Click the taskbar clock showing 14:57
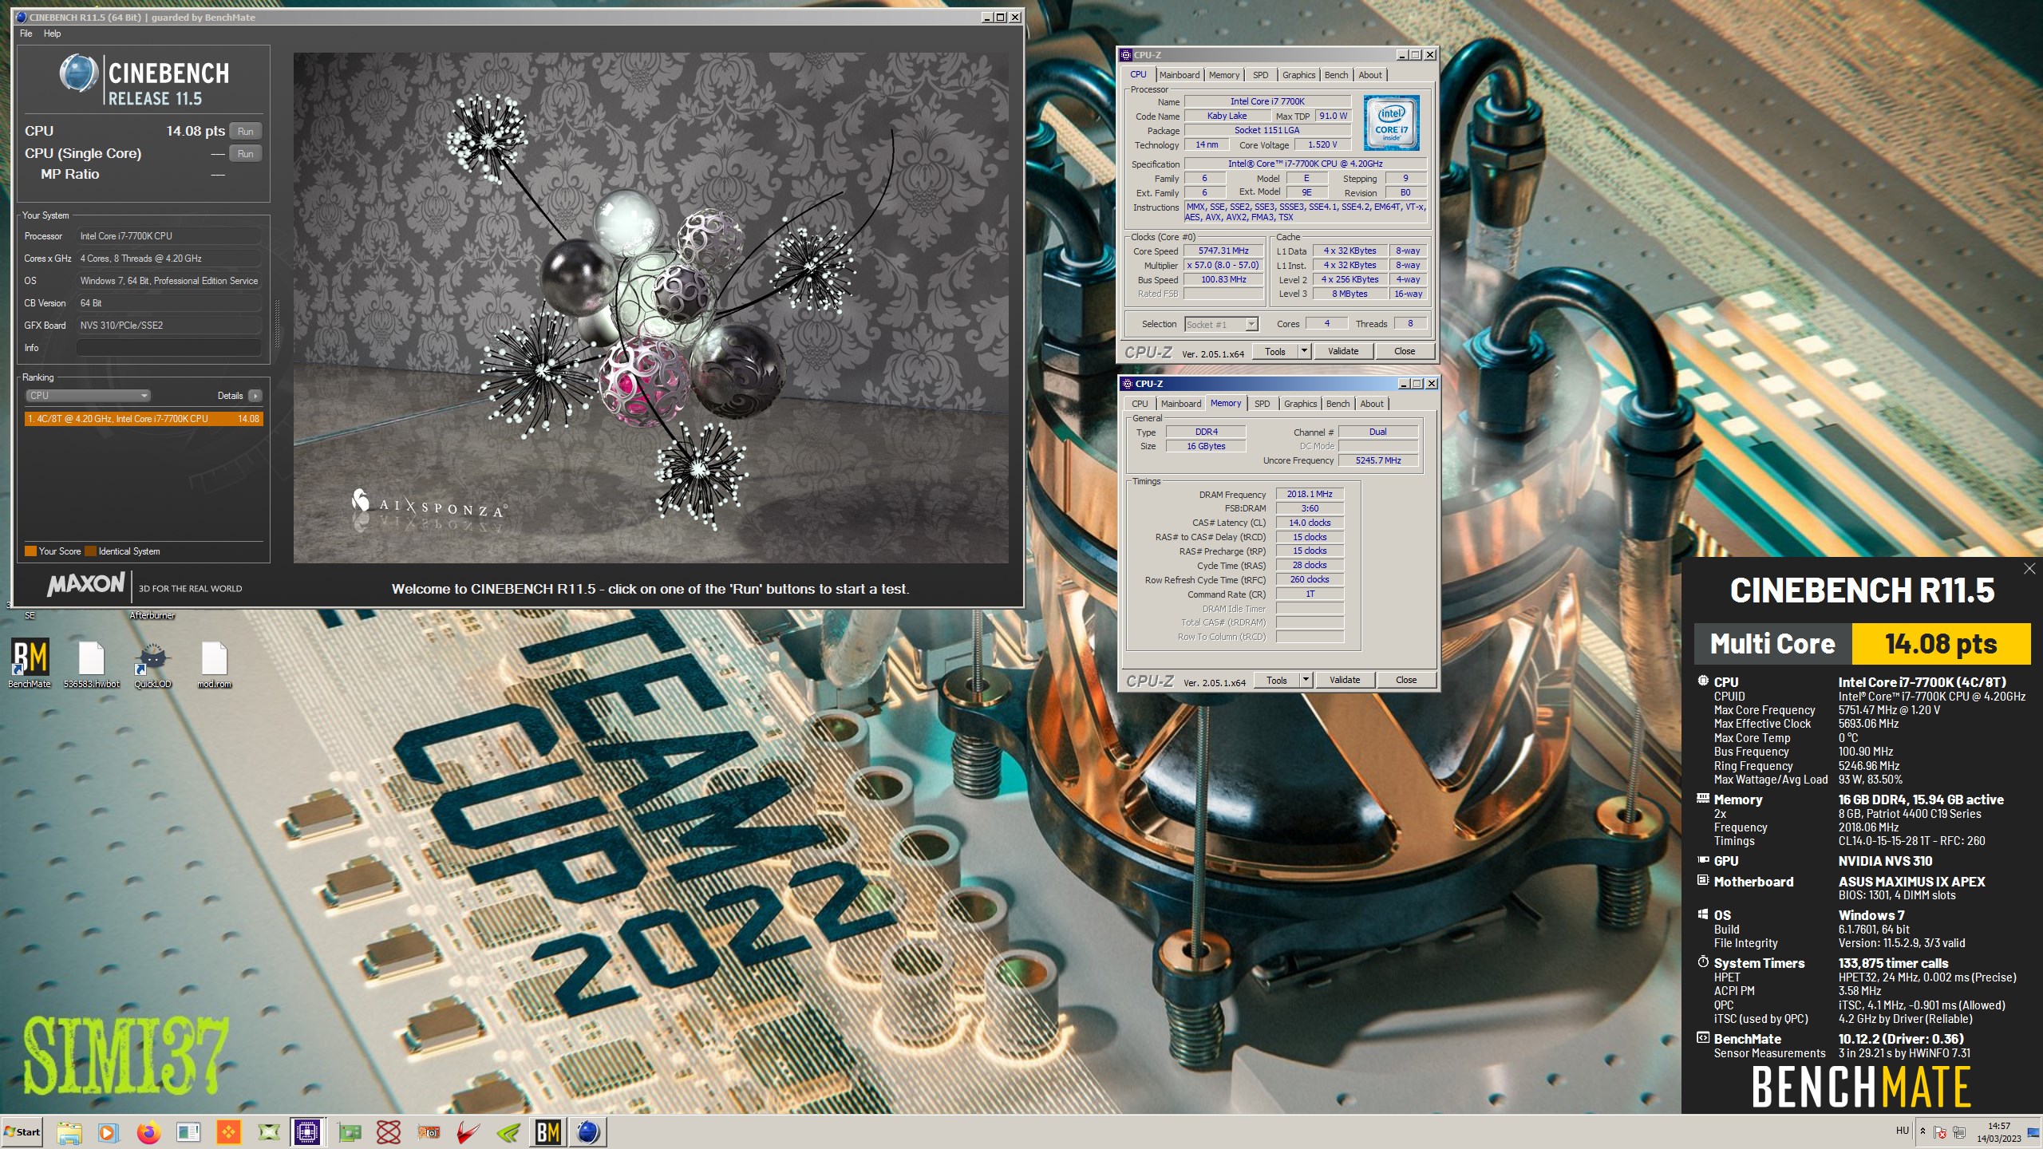 (1999, 1132)
